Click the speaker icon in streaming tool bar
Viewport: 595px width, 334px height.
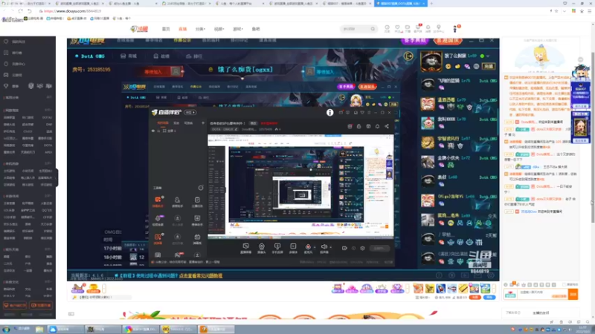[324, 246]
